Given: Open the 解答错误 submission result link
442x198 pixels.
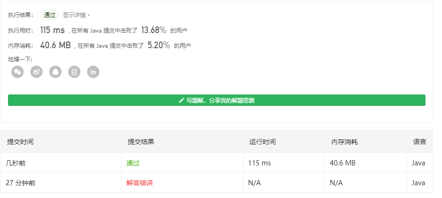Looking at the screenshot, I should [140, 183].
